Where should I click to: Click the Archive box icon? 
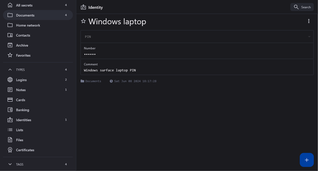[10, 45]
